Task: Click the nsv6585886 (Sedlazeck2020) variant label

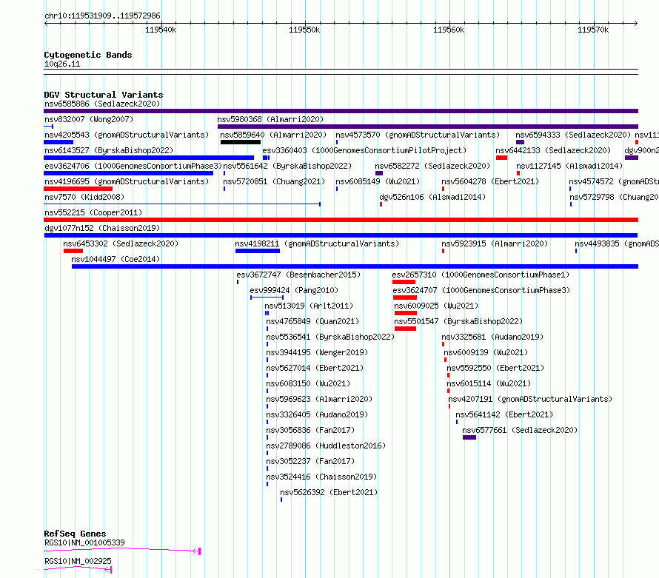Action: tap(102, 104)
